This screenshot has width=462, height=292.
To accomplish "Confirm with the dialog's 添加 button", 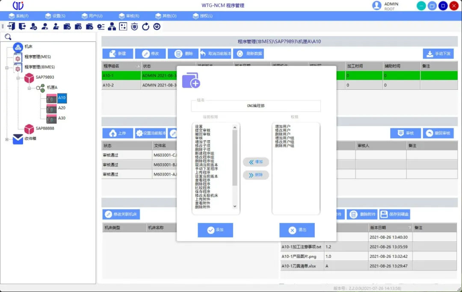I will 215,230.
